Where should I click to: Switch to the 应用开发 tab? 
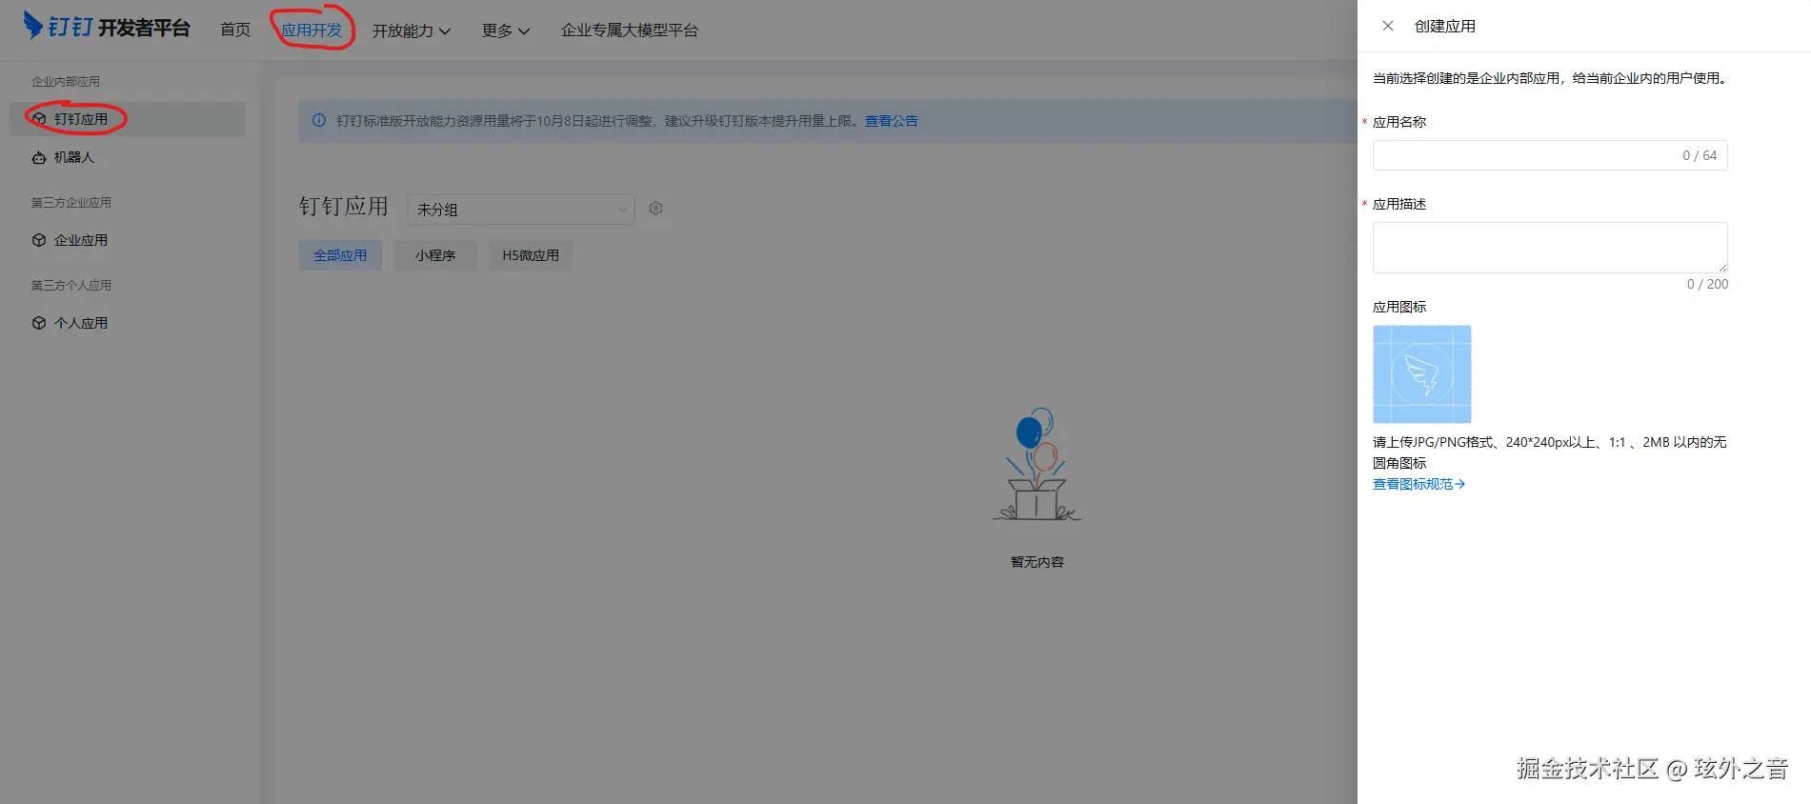pos(312,30)
